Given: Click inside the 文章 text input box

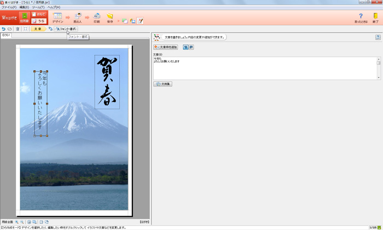Looking at the screenshot, I should [x=263, y=68].
